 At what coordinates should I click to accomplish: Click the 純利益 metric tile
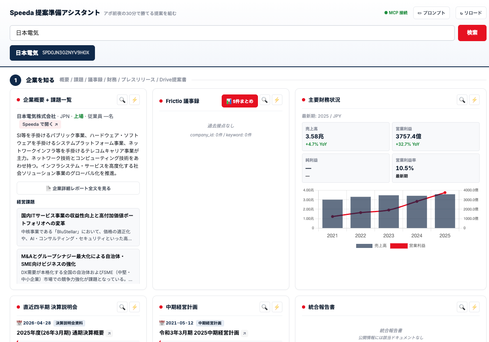click(x=346, y=168)
